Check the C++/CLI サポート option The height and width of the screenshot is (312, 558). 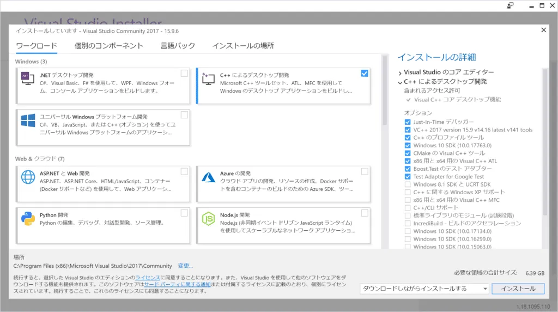[x=408, y=208]
